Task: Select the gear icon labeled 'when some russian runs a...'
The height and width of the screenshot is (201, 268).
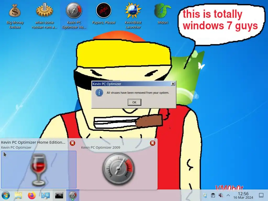Action: pyautogui.click(x=44, y=16)
